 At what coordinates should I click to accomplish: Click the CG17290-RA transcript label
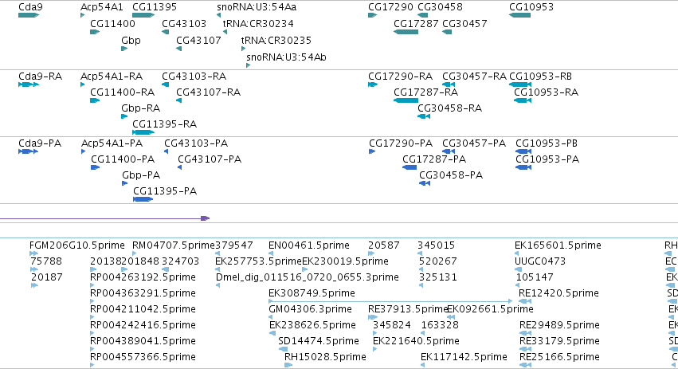[401, 77]
